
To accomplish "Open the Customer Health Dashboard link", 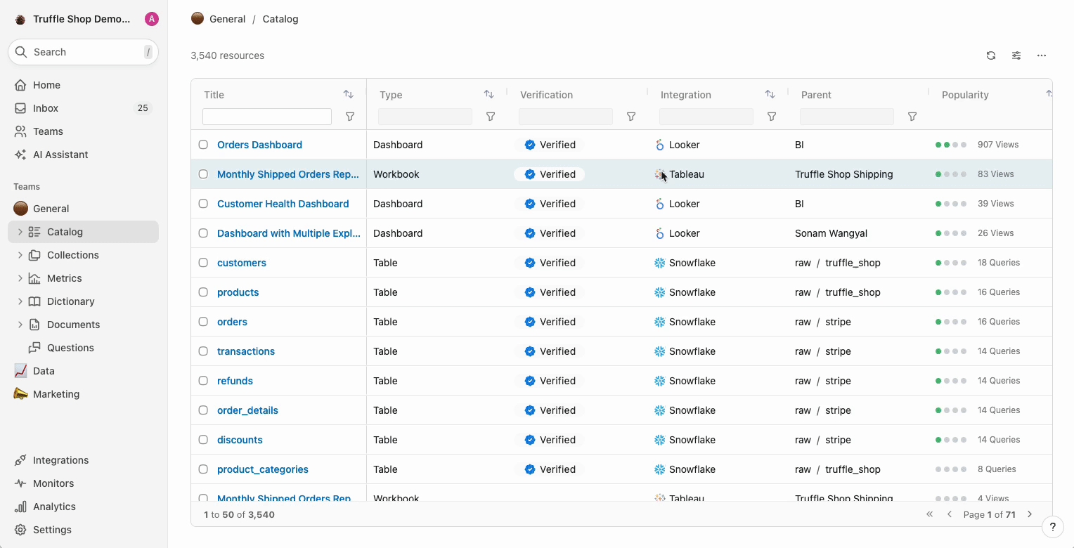I will pyautogui.click(x=283, y=204).
